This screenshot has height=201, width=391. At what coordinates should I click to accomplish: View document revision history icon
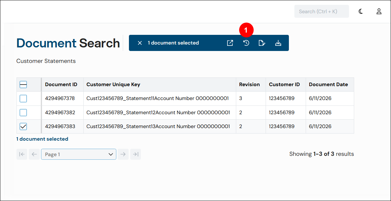coord(246,43)
